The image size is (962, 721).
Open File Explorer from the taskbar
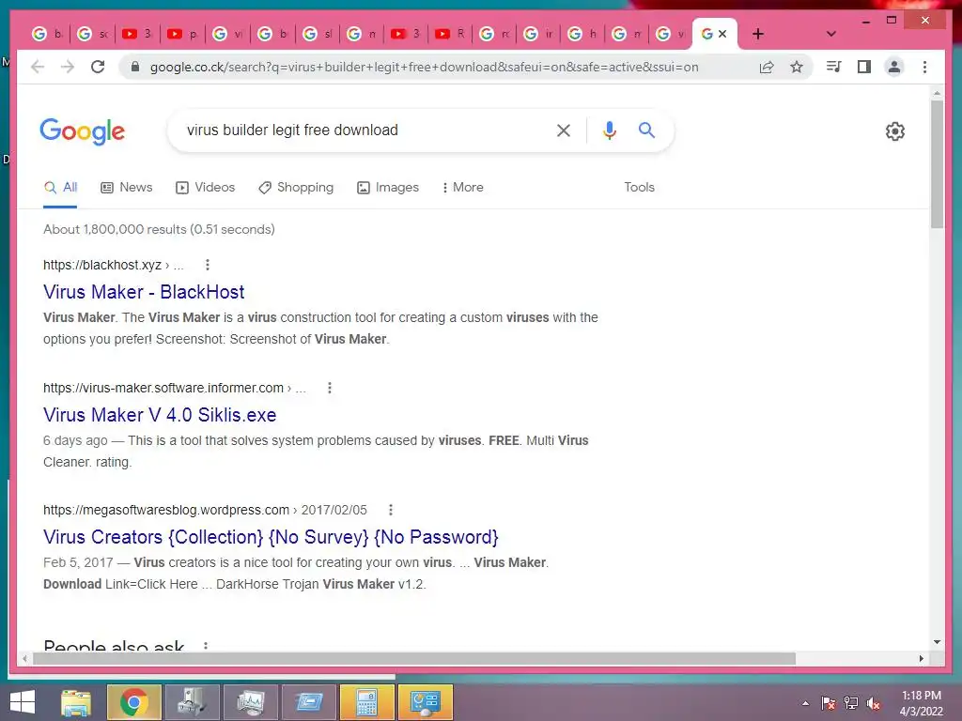click(76, 702)
